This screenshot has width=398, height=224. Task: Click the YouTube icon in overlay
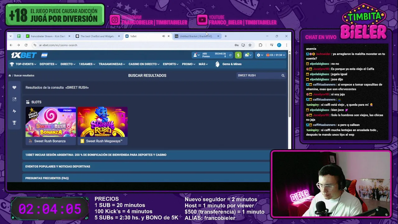click(202, 20)
